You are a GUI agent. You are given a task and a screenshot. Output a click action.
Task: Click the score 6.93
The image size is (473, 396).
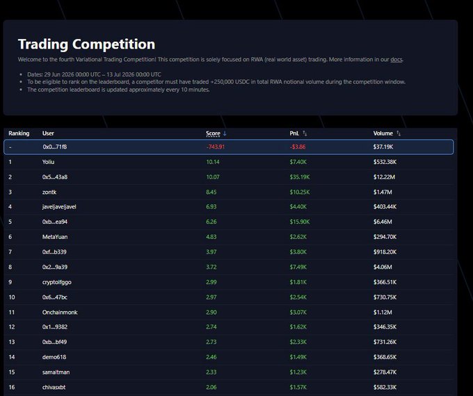pos(211,207)
